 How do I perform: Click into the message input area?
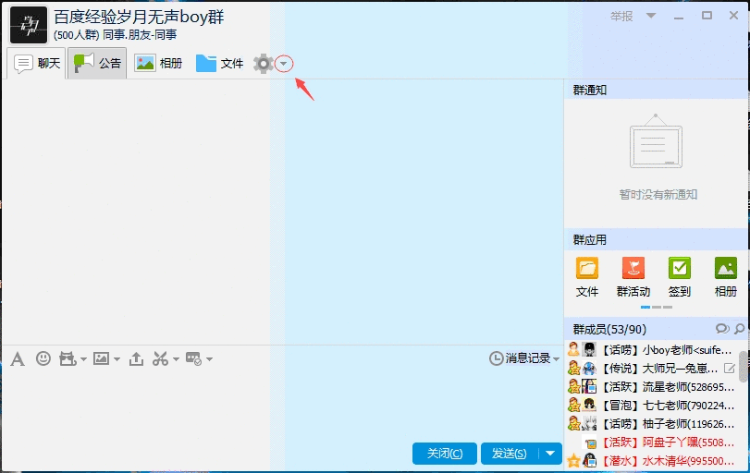[282, 406]
